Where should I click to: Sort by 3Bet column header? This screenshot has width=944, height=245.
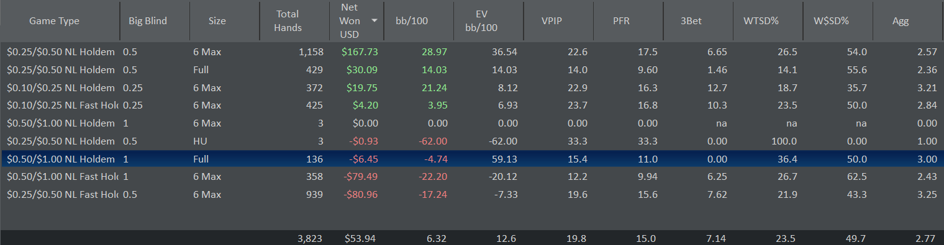(699, 21)
